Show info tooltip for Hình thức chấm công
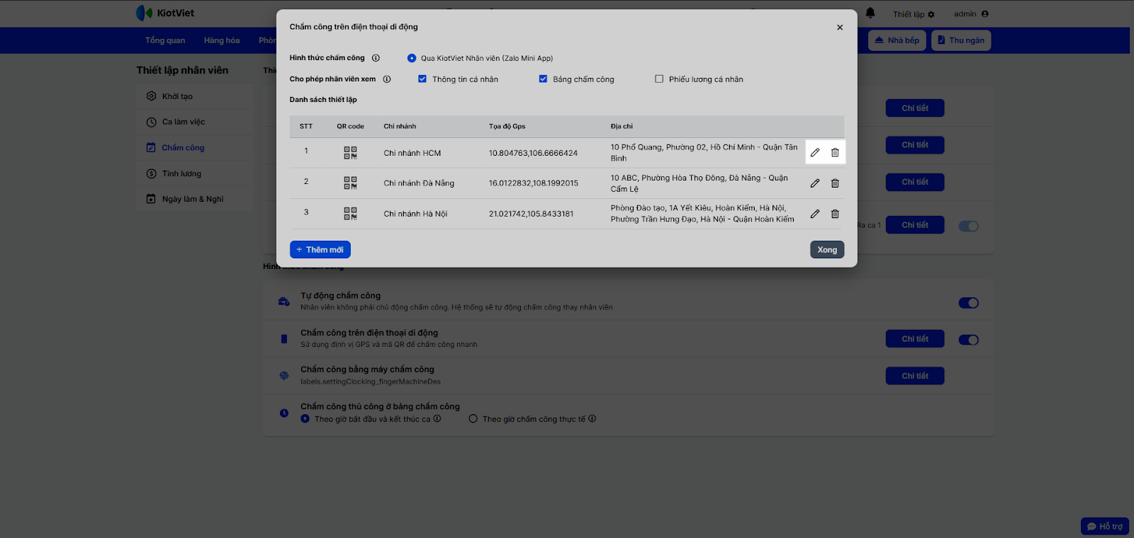Viewport: 1134px width, 538px height. tap(376, 58)
